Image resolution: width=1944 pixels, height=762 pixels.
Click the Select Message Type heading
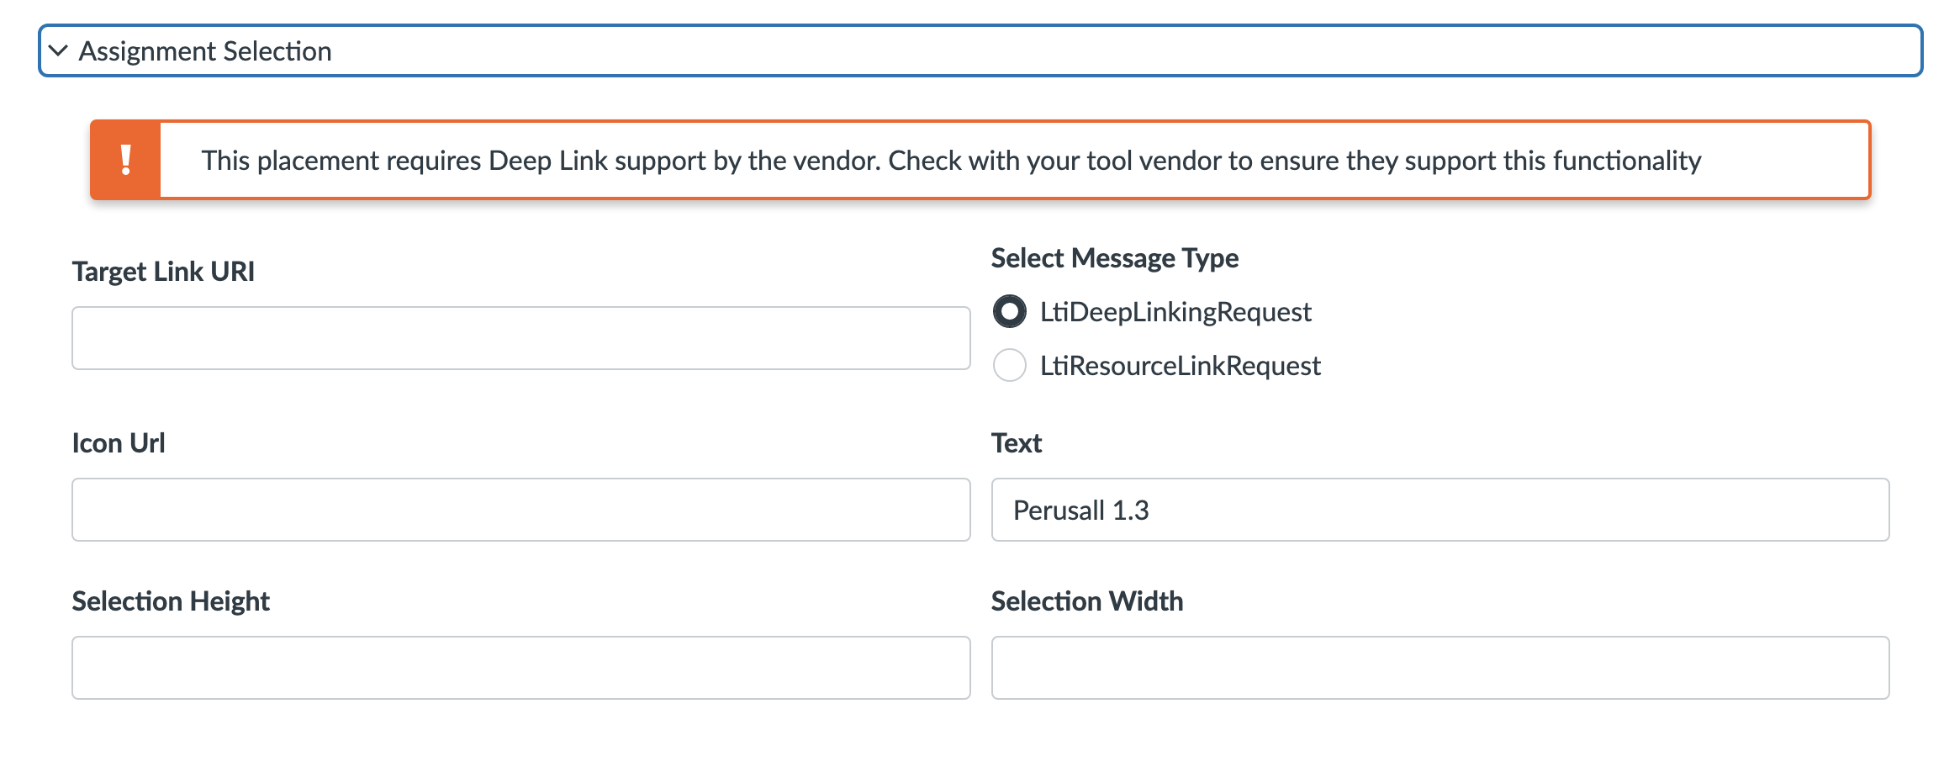1114,258
